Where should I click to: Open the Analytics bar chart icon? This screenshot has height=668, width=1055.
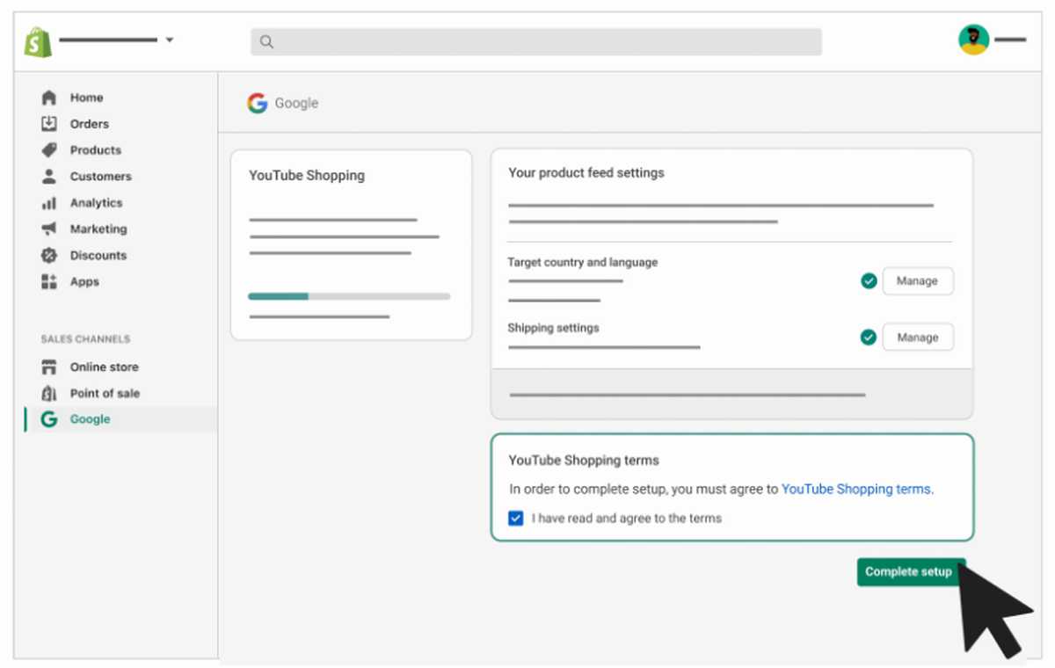coord(49,203)
